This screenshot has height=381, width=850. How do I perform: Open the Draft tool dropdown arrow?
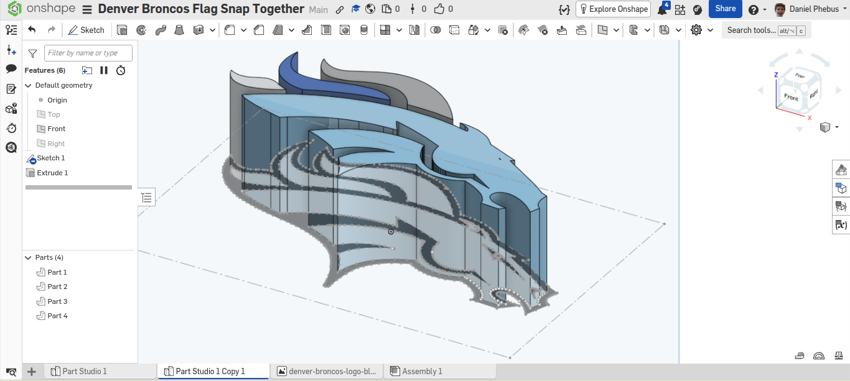[x=291, y=30]
